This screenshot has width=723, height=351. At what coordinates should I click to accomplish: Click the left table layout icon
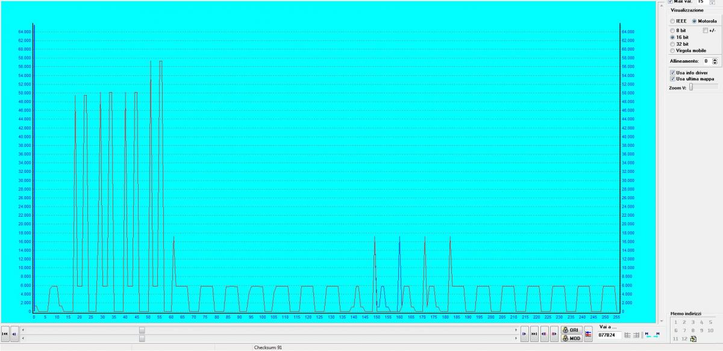pyautogui.click(x=627, y=335)
